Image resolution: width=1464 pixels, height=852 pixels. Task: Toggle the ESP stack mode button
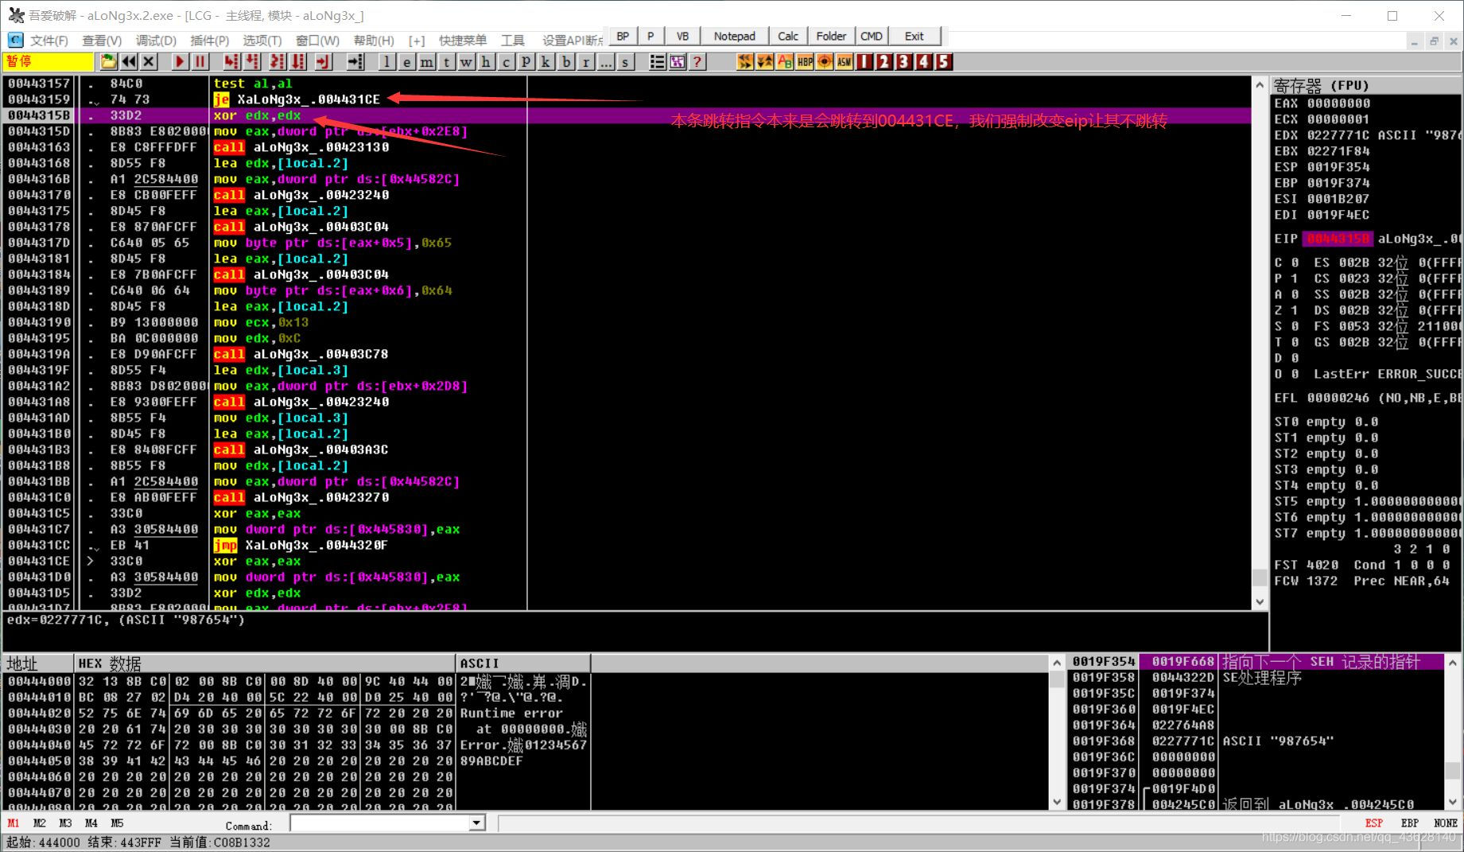(1373, 823)
